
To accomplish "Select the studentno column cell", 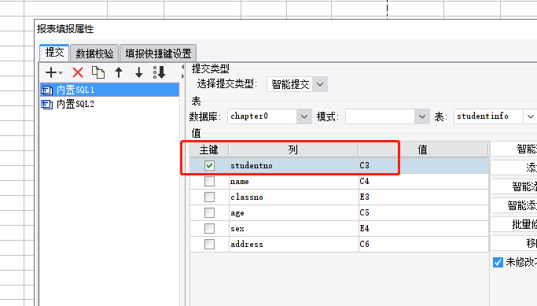I will 293,165.
